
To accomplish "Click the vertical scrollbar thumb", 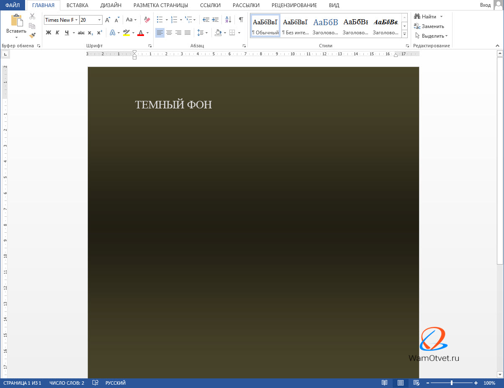I will 499,161.
